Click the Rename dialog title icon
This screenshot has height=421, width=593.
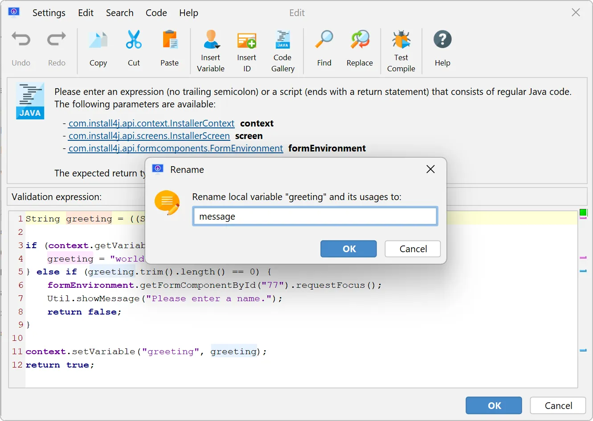coord(158,169)
